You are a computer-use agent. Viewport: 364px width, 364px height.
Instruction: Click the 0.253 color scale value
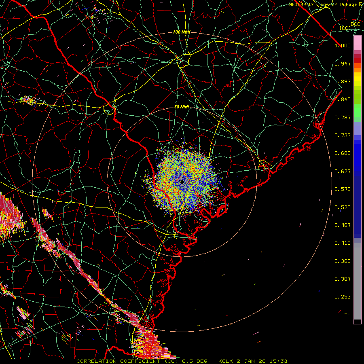[x=343, y=297]
